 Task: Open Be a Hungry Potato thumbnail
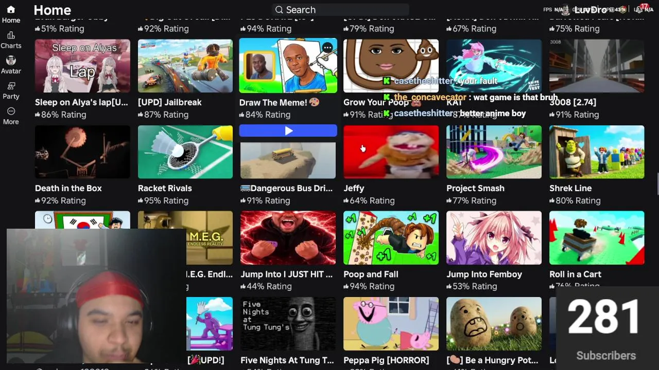tap(494, 324)
